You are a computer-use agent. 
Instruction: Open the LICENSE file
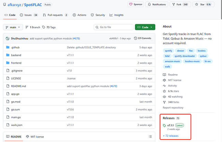(16, 79)
